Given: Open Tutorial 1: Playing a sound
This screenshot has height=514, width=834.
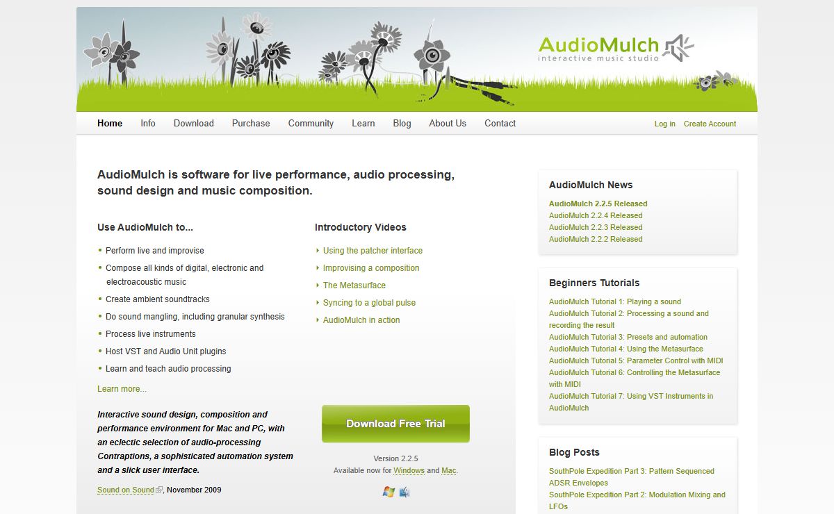Looking at the screenshot, I should click(x=615, y=301).
